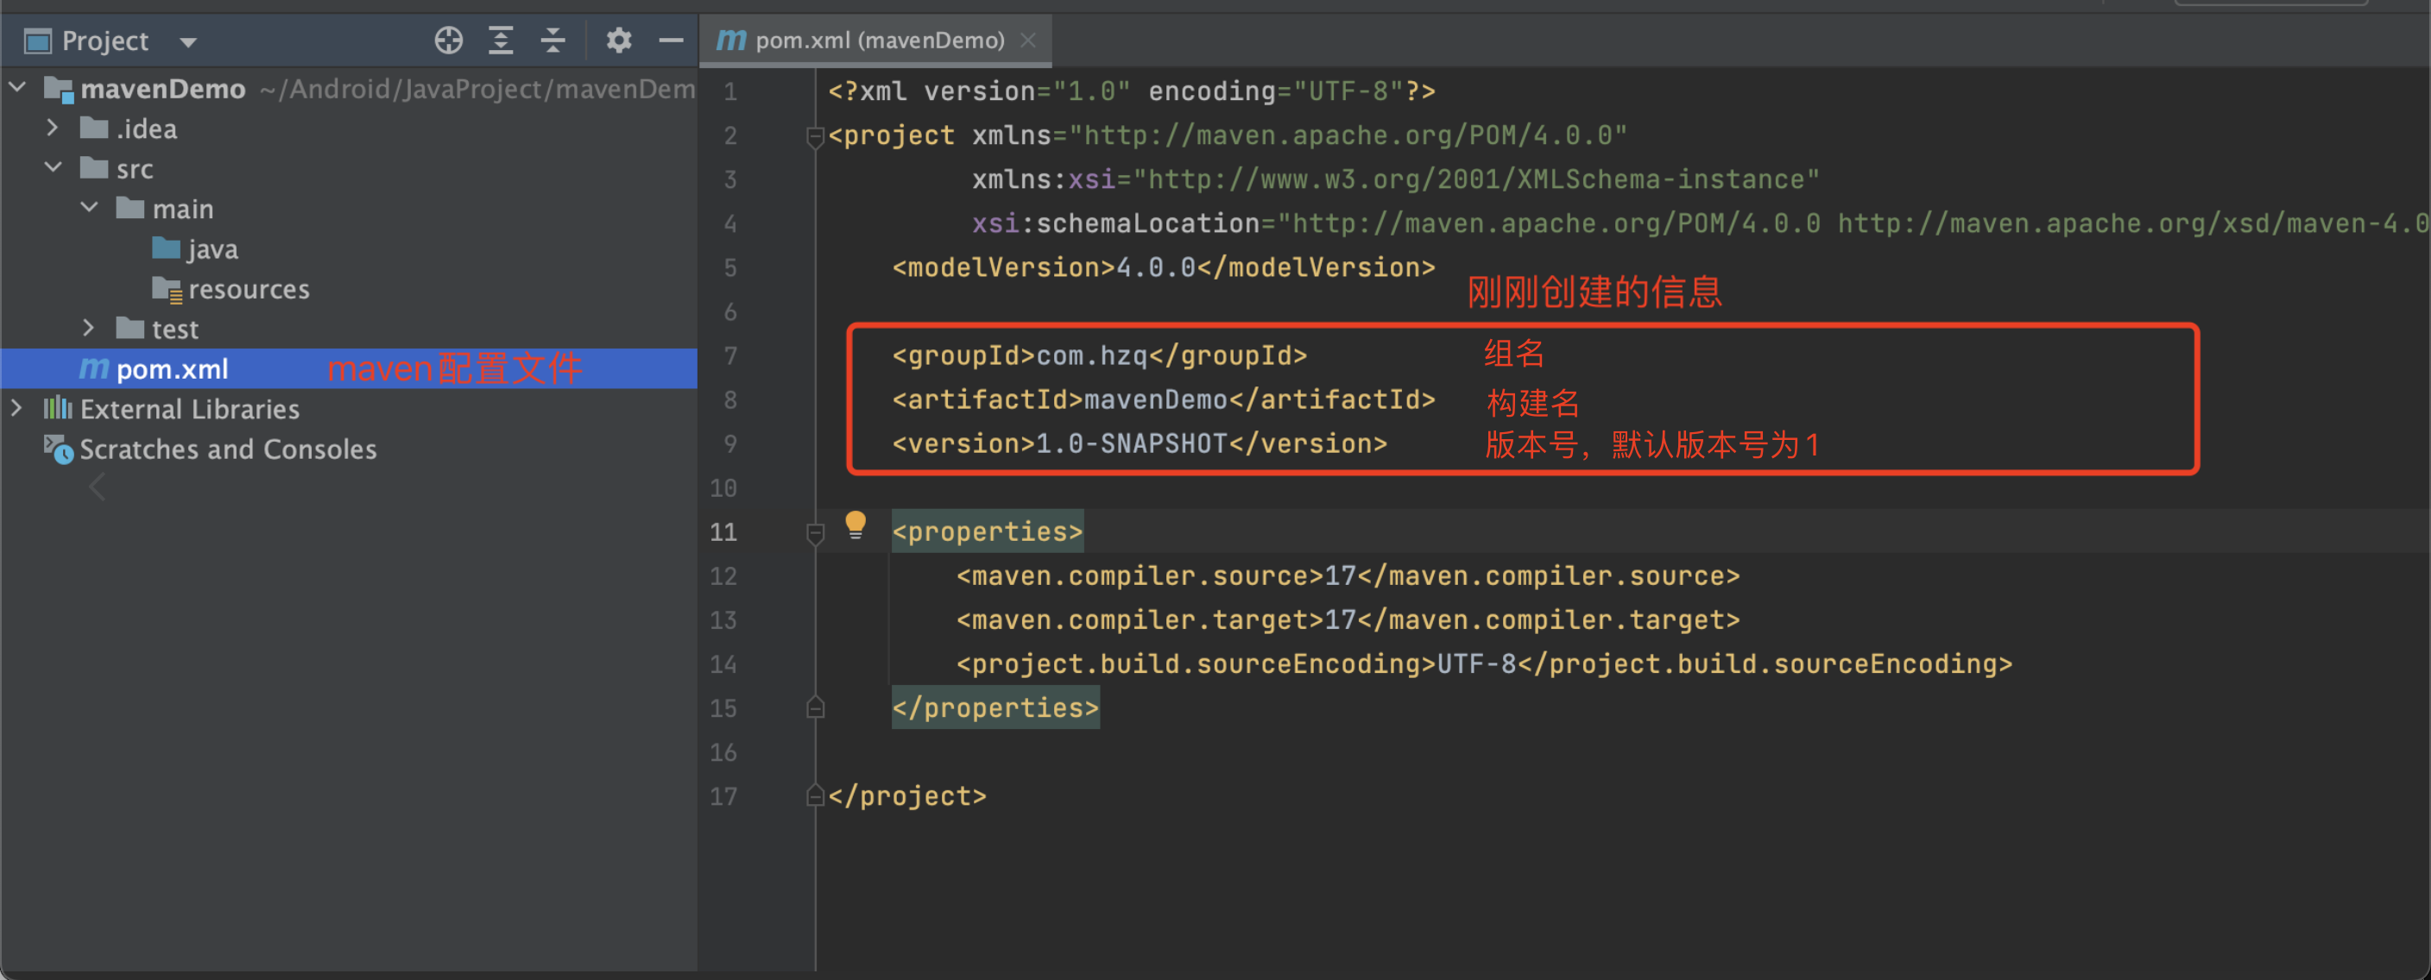Click fold marker at closing project tag

tap(815, 797)
